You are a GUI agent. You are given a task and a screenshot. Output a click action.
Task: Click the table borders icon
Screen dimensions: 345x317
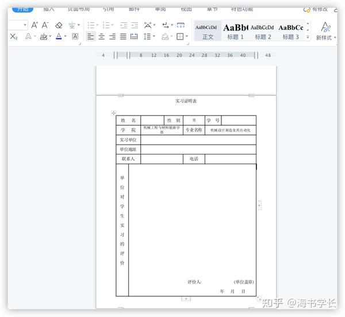point(180,37)
